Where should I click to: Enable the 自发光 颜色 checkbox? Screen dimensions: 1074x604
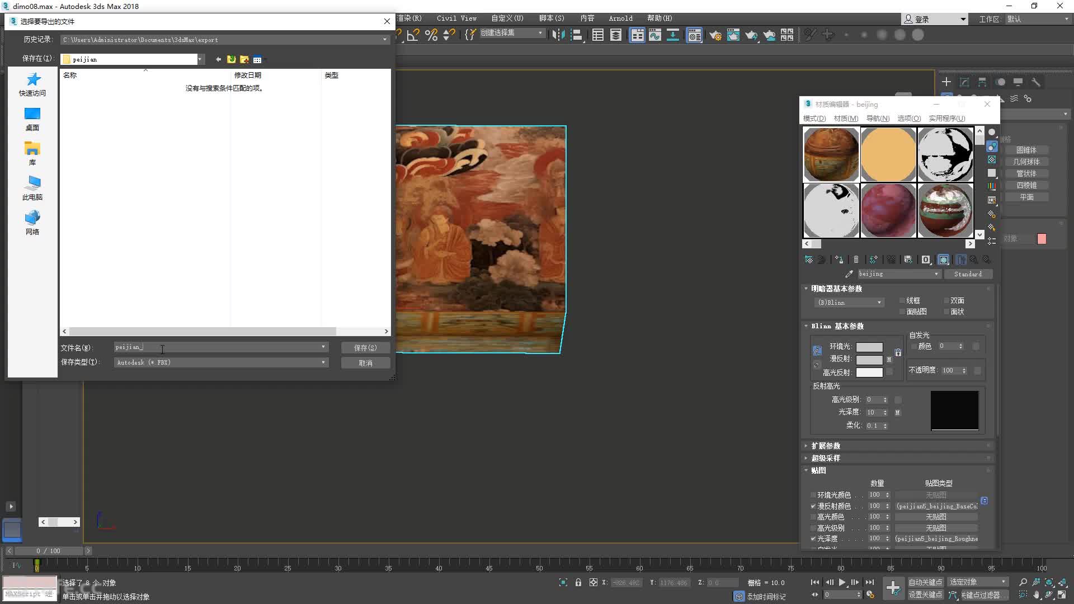[x=914, y=347]
